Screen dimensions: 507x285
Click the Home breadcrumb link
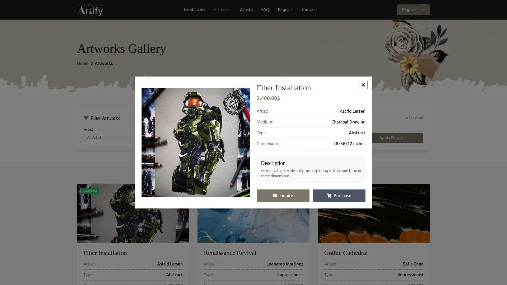point(83,63)
